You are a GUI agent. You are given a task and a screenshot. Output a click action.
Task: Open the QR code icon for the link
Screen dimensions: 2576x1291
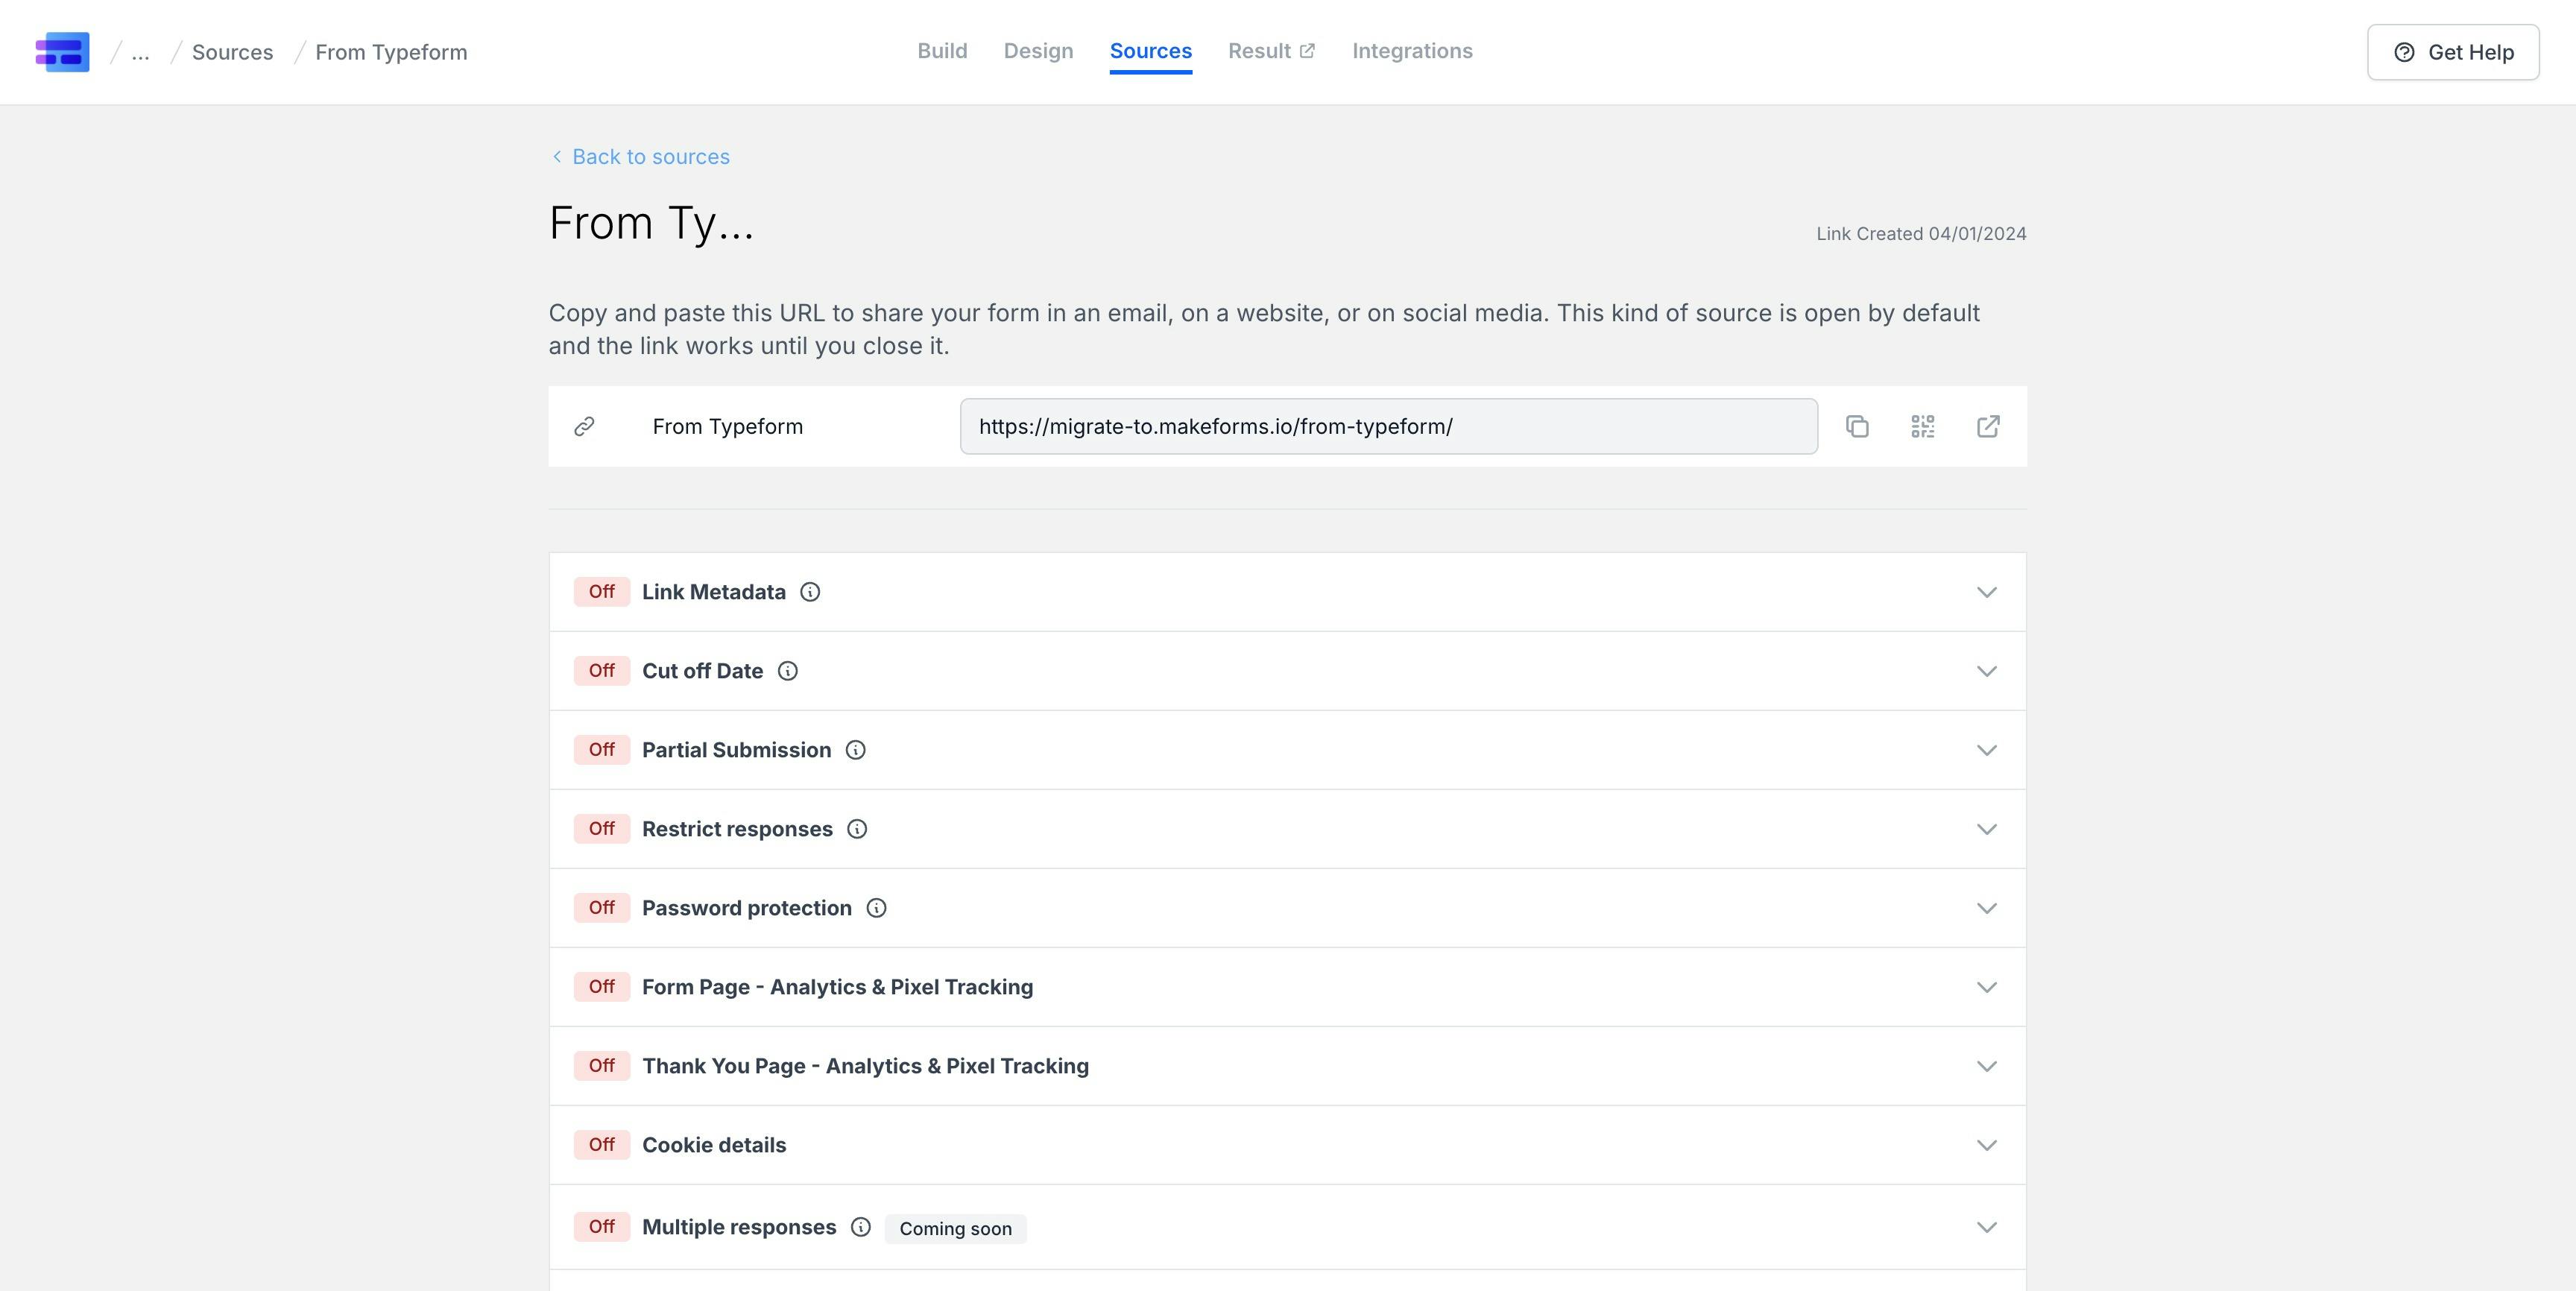click(1923, 427)
